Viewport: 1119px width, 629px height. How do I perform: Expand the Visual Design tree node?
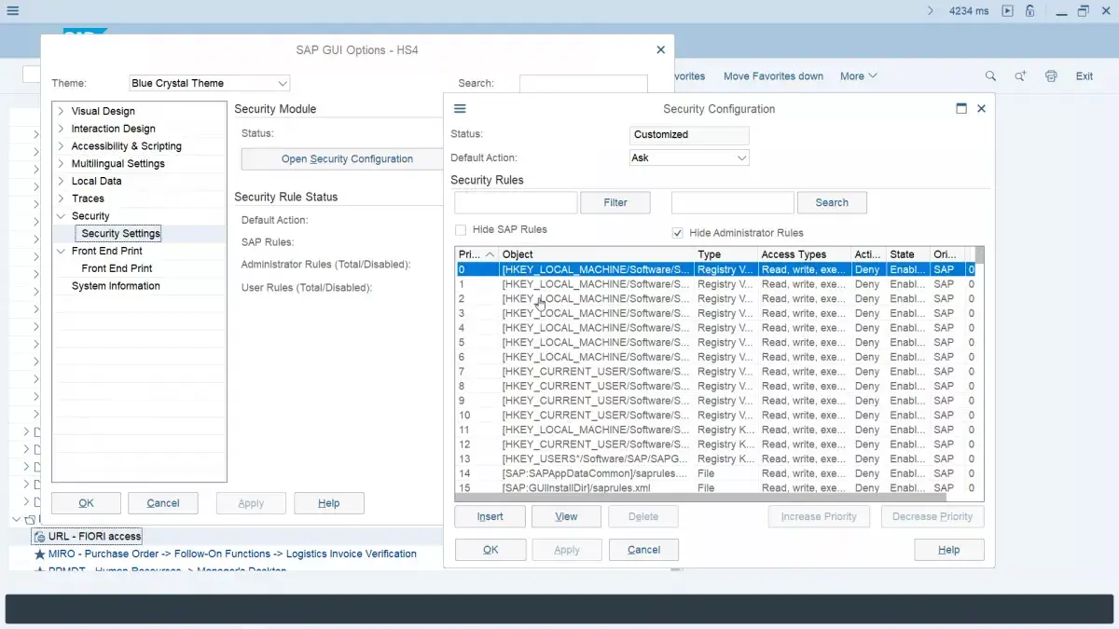click(x=62, y=111)
